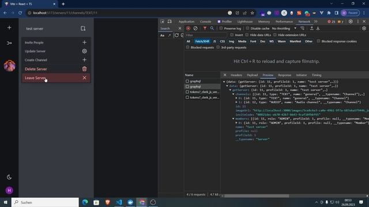Clear network log icon

click(x=195, y=28)
